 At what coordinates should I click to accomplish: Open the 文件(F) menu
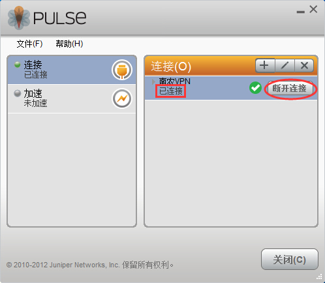coord(29,44)
